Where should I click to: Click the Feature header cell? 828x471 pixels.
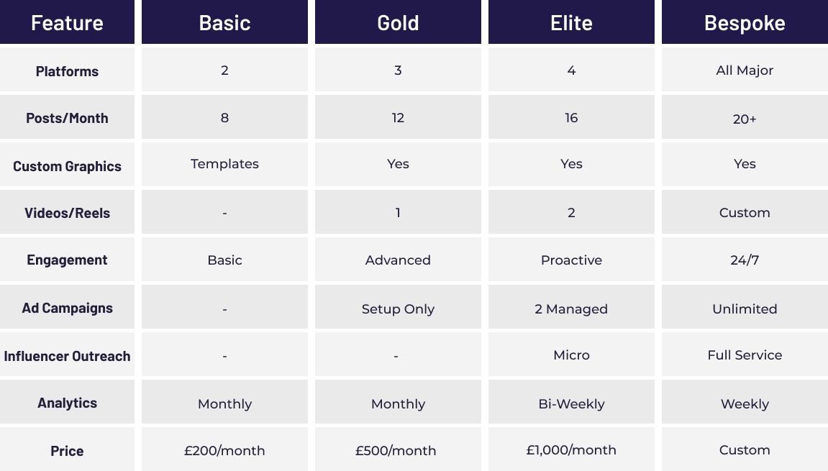tap(67, 22)
